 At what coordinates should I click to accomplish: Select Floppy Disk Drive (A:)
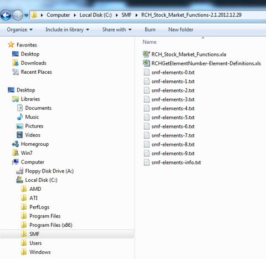tap(45, 171)
